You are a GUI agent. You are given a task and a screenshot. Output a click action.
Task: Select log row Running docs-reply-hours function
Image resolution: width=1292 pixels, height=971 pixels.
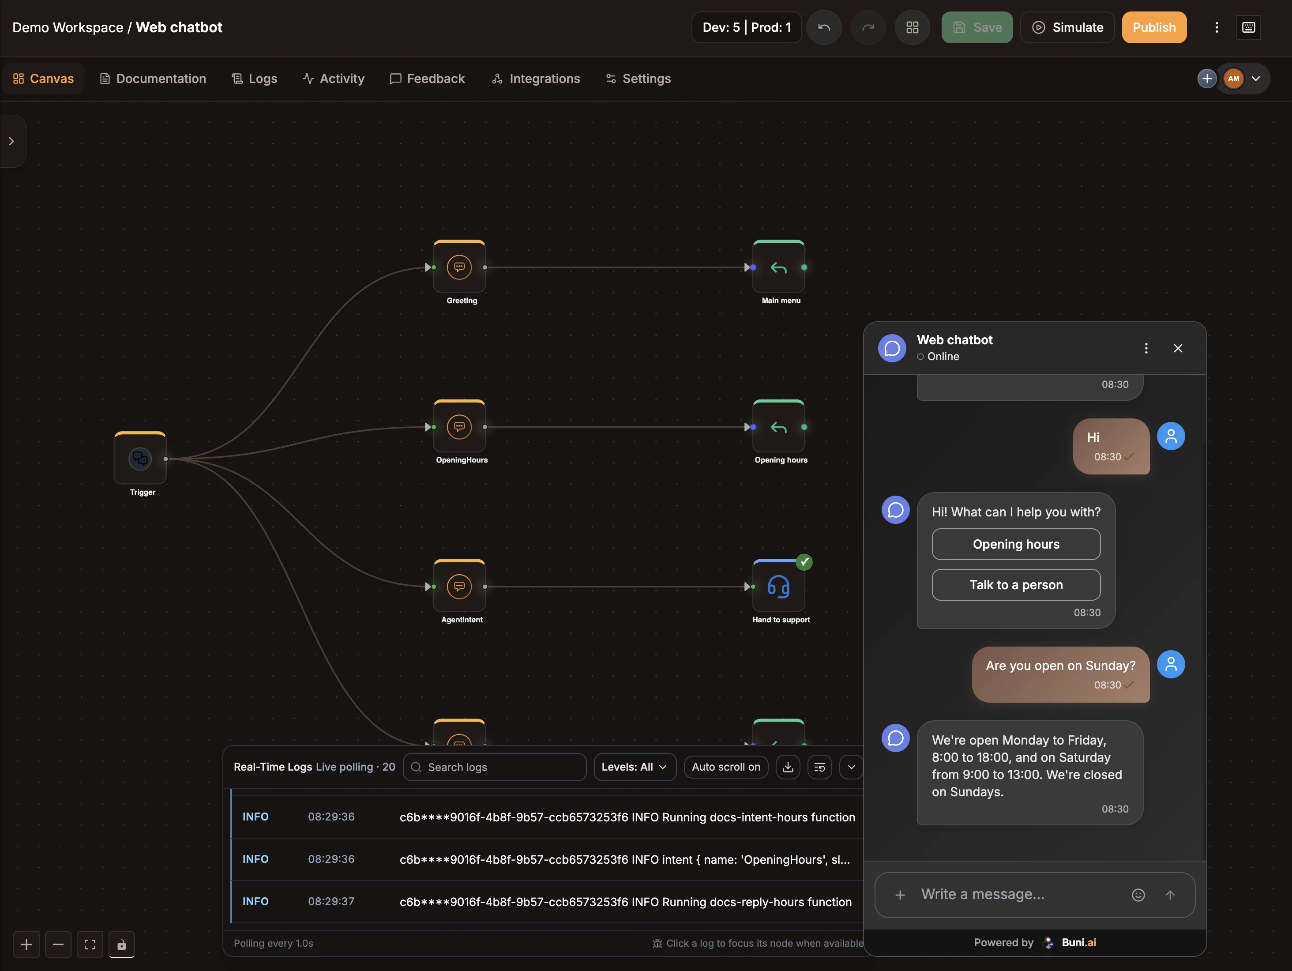tap(548, 901)
